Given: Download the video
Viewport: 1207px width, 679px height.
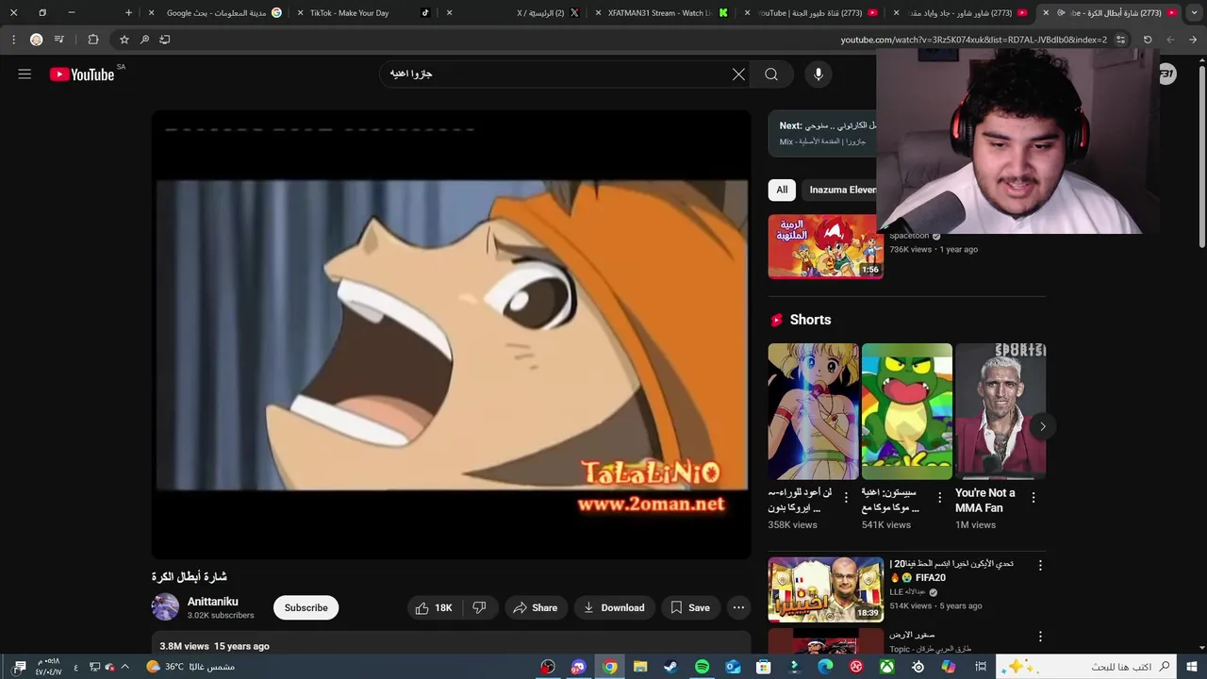Looking at the screenshot, I should pos(614,608).
